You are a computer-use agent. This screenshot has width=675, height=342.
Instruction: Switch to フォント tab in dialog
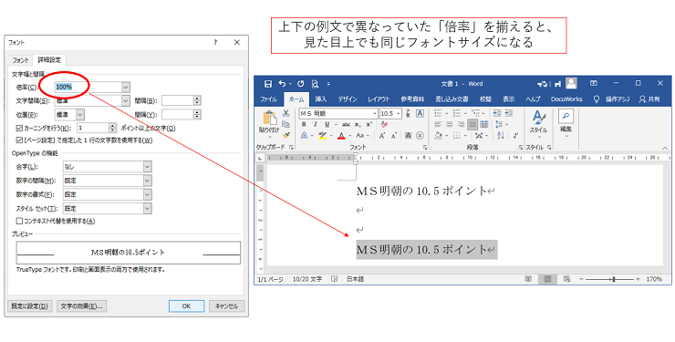pyautogui.click(x=20, y=60)
